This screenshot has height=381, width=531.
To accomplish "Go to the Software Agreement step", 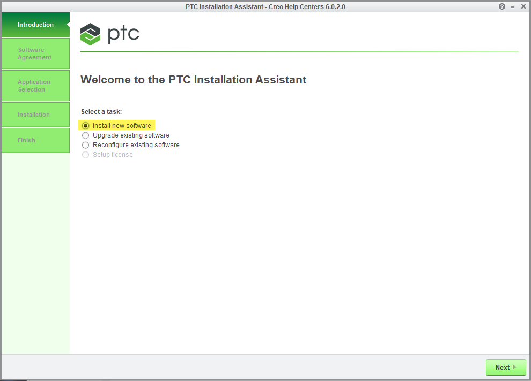I will [35, 54].
